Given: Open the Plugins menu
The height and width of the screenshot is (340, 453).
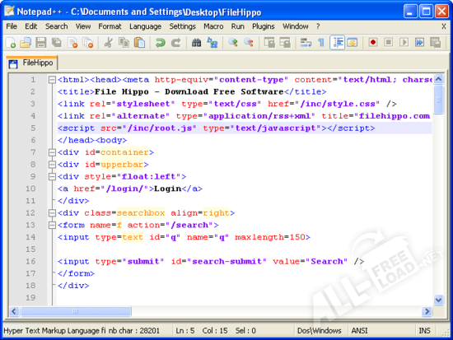Looking at the screenshot, I should 264,26.
